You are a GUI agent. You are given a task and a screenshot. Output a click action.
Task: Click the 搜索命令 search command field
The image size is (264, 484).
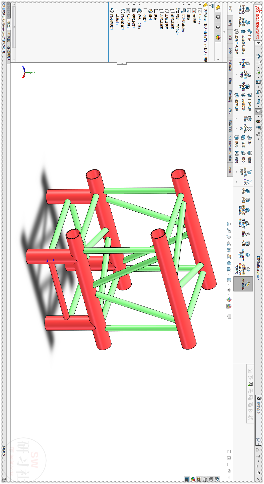coord(258,420)
